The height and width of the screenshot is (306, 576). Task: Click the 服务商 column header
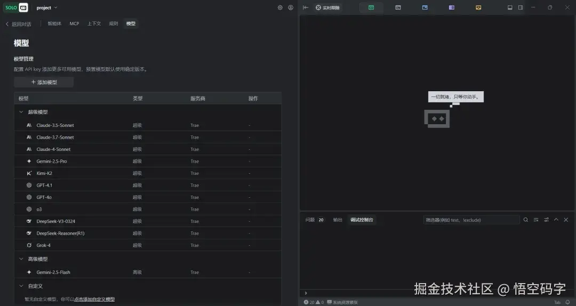click(x=198, y=99)
